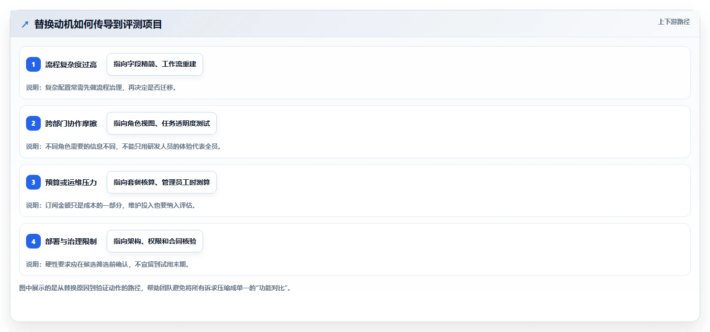The height and width of the screenshot is (332, 710).
Task: Click the '上下游路径' label in header
Action: 674,22
